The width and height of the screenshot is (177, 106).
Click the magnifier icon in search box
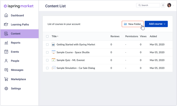coord(140,5)
